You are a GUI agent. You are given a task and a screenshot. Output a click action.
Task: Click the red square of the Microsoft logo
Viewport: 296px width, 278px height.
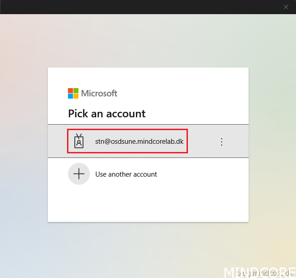[x=70, y=90]
